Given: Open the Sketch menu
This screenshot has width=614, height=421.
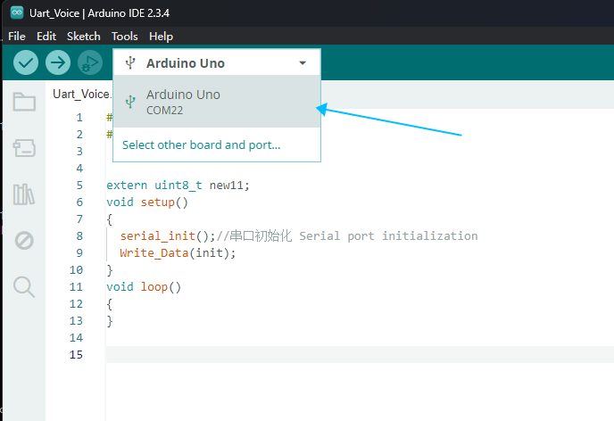Looking at the screenshot, I should 83,37.
